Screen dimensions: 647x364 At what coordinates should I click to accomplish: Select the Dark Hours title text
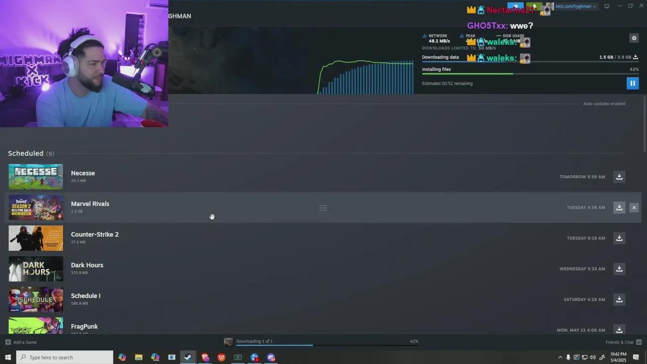point(87,265)
